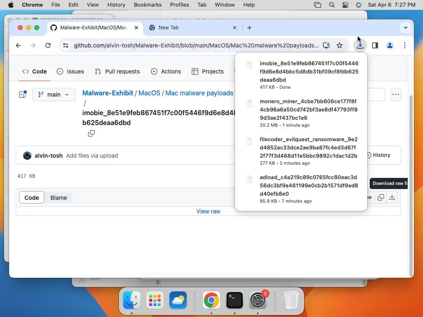The image size is (423, 317).
Task: Open the Pull requests tab
Action: (x=117, y=71)
